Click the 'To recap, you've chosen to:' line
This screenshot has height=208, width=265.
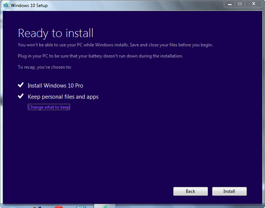tap(45, 67)
